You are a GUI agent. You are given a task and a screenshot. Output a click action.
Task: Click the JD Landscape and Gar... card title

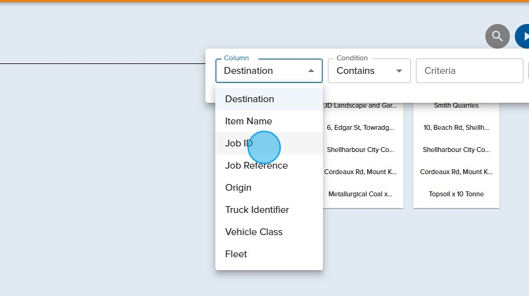click(x=361, y=105)
